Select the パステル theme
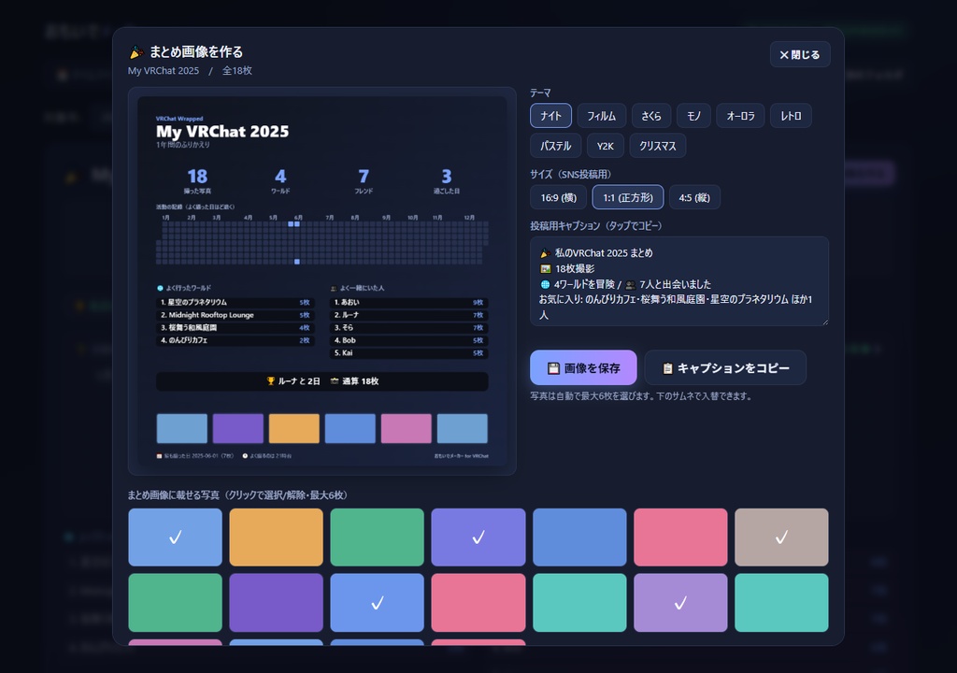Image resolution: width=957 pixels, height=673 pixels. click(555, 146)
